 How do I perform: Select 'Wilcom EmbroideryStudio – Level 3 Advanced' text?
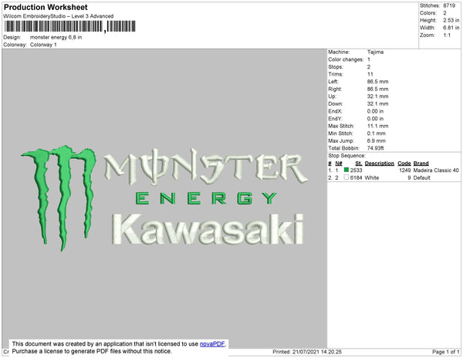coord(59,16)
